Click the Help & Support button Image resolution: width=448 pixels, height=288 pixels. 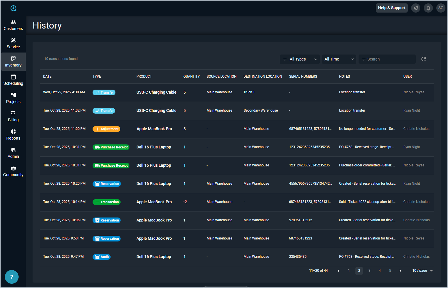(x=391, y=8)
